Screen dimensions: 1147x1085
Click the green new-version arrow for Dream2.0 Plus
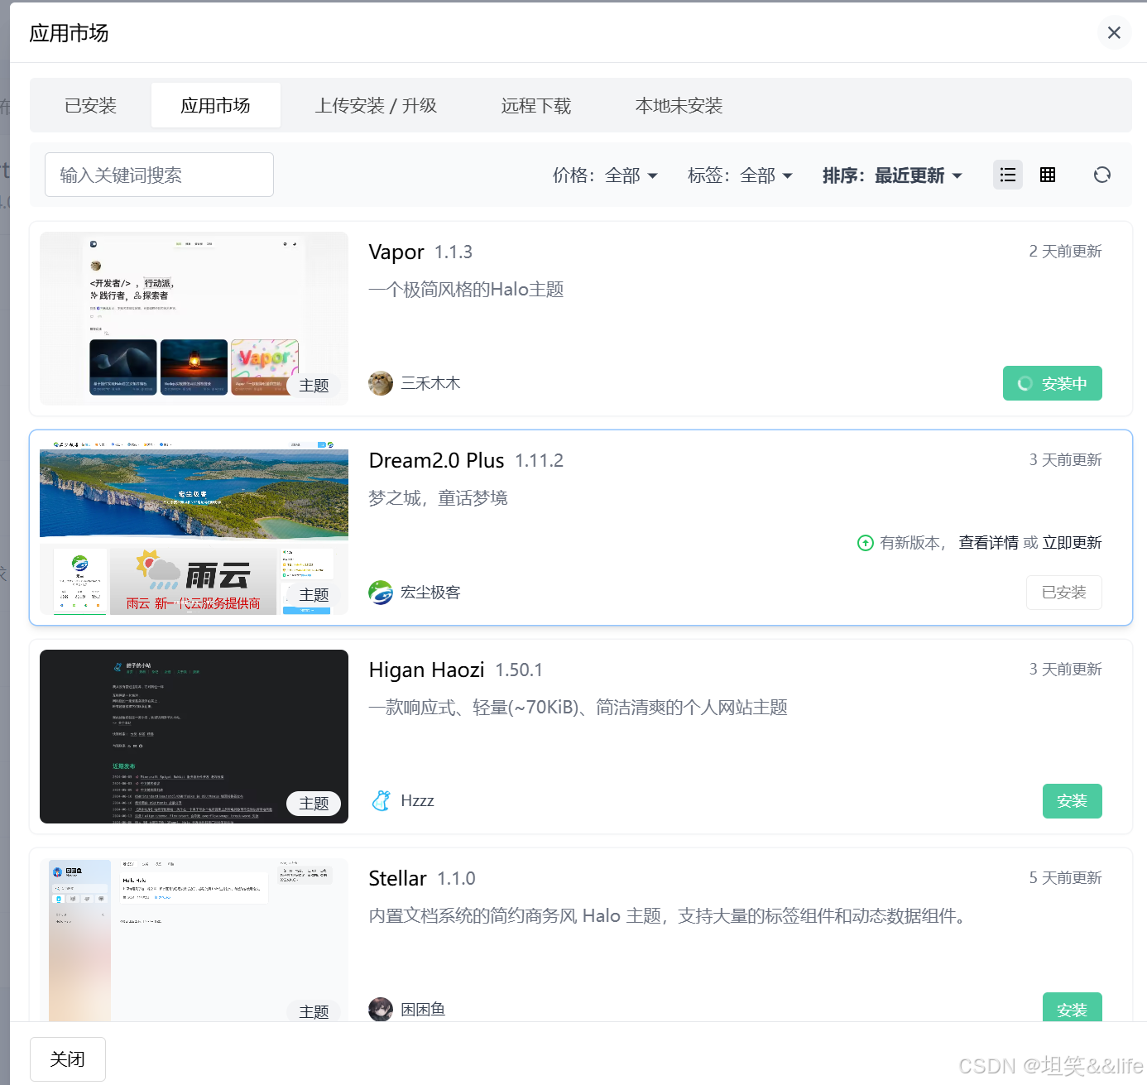[865, 543]
